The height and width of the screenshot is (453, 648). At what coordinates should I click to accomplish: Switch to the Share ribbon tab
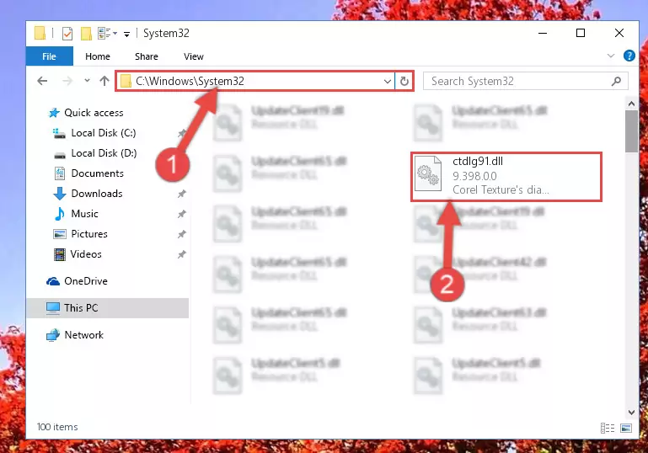pos(147,56)
